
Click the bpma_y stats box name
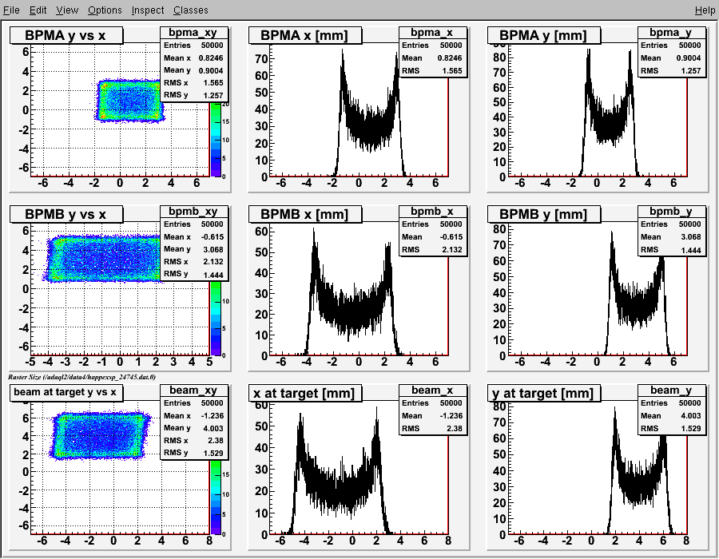click(x=670, y=33)
